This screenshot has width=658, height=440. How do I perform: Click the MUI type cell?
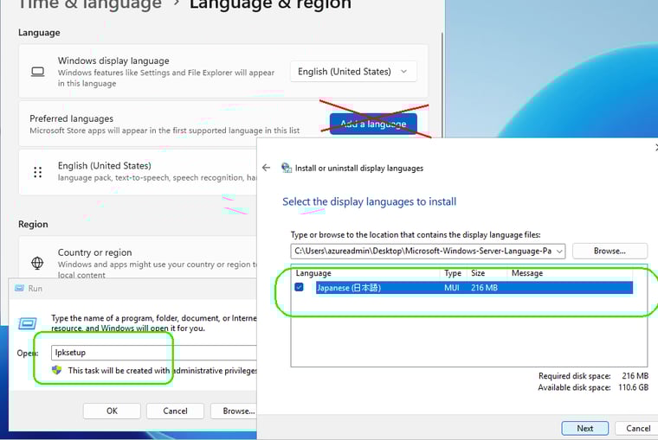[x=452, y=288]
